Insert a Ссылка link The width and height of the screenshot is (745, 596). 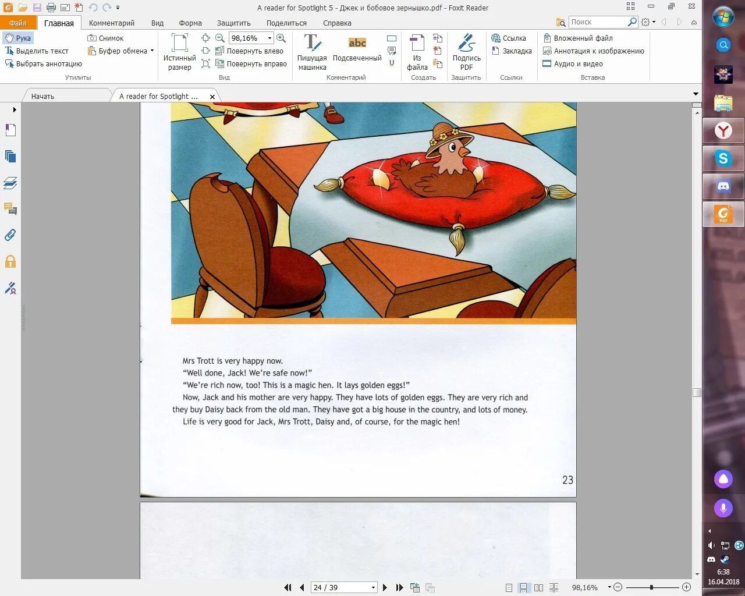pos(509,38)
